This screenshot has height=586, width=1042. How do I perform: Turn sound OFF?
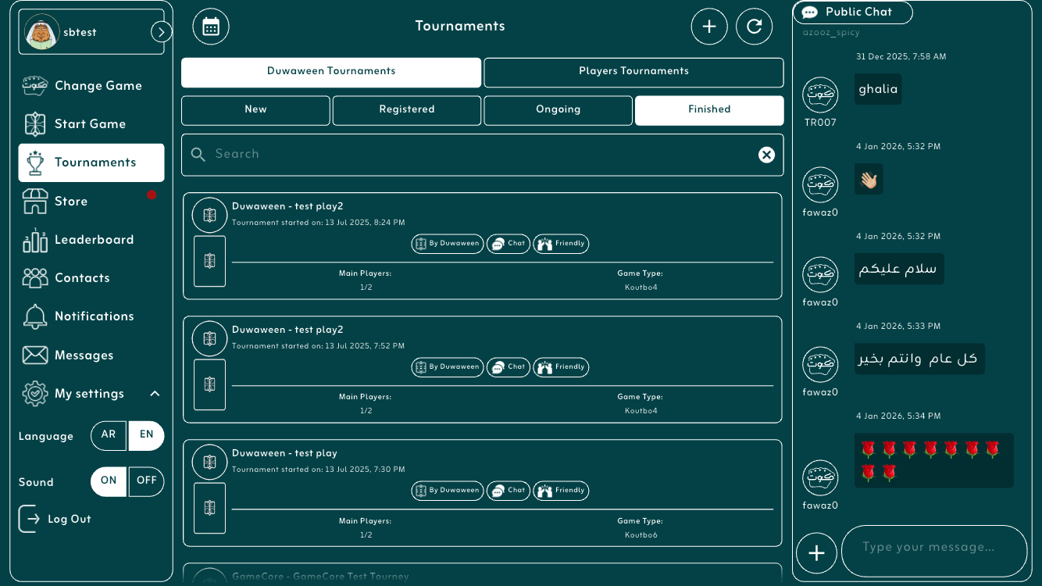pyautogui.click(x=146, y=481)
